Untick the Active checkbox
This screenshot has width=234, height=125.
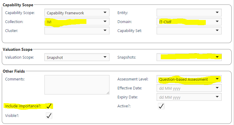pyautogui.click(x=161, y=106)
